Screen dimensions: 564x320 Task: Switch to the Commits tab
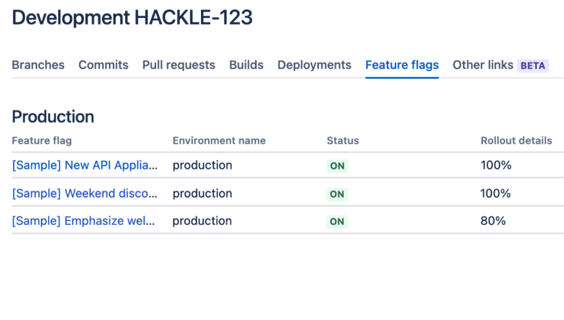click(x=103, y=65)
